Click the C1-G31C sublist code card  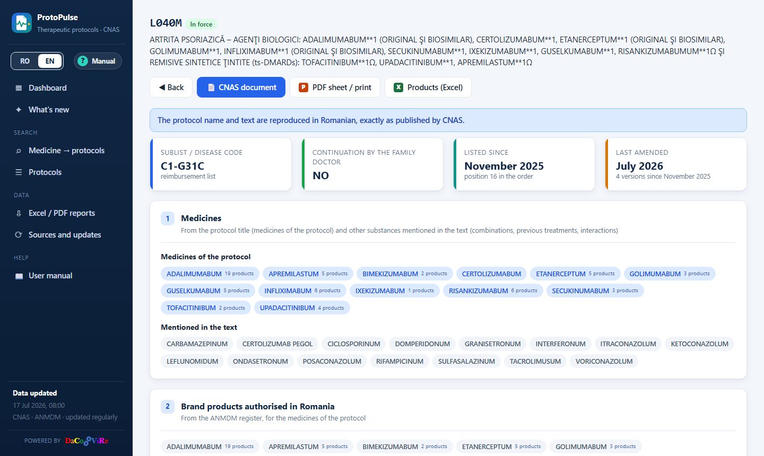(x=221, y=164)
